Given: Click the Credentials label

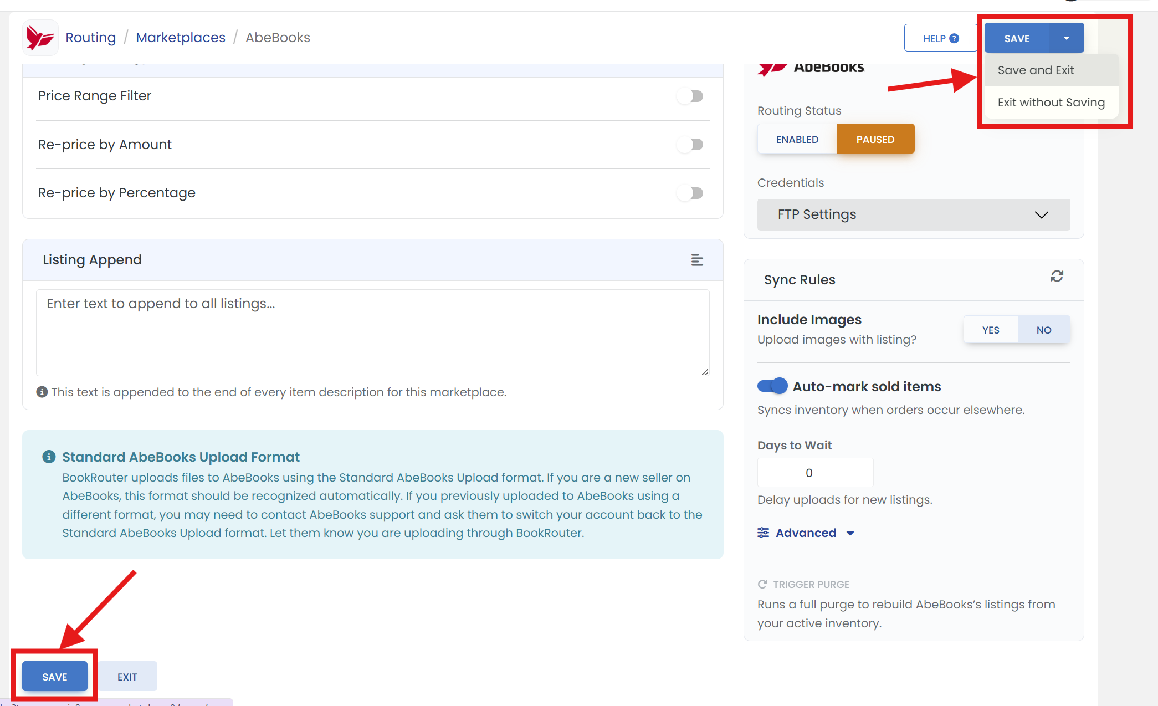Looking at the screenshot, I should tap(791, 183).
